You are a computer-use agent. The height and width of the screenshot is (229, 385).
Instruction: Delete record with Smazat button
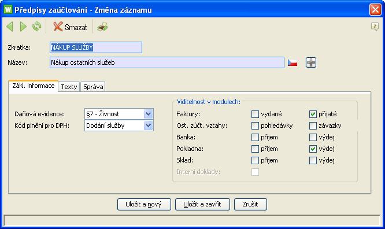coord(70,27)
